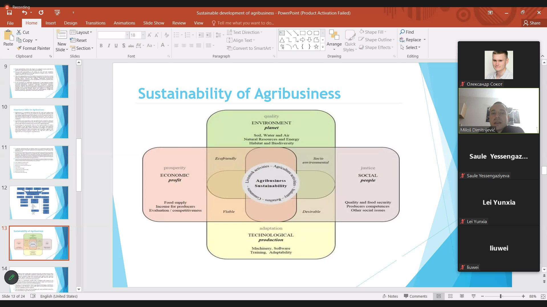Reset slide layout with Reset button

[78, 40]
